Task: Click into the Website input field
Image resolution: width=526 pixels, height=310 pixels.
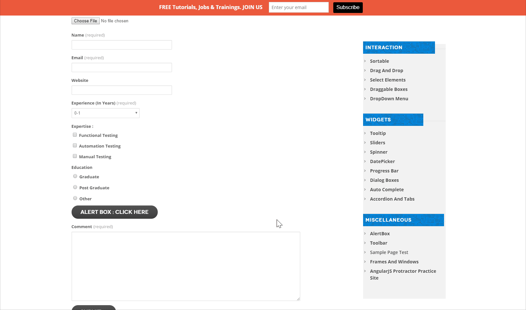Action: pyautogui.click(x=122, y=90)
